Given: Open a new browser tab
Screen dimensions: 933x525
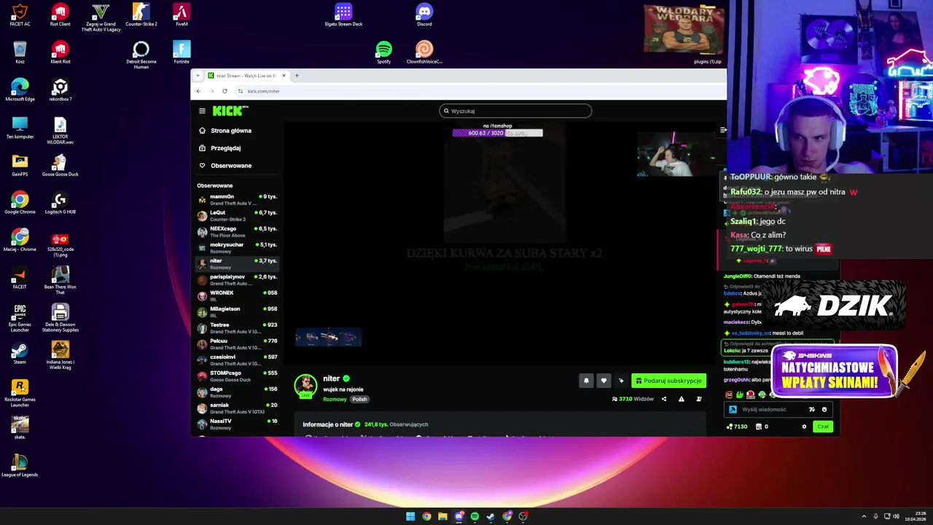Looking at the screenshot, I should [297, 76].
